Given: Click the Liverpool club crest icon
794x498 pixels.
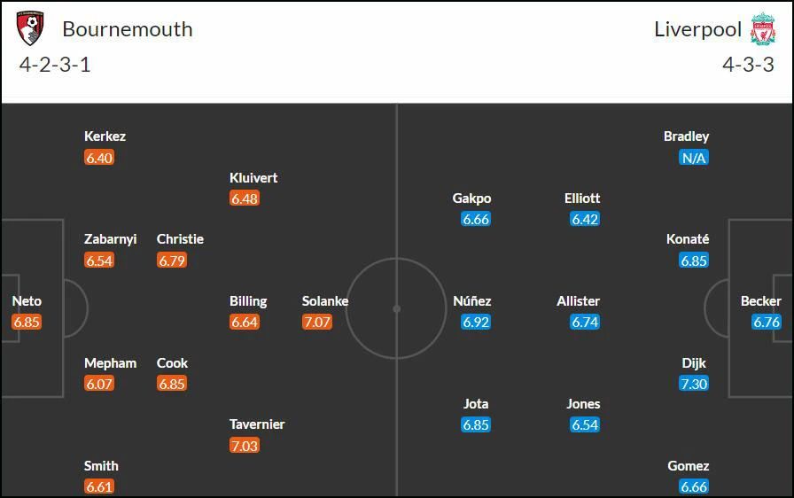Looking at the screenshot, I should coord(763,29).
